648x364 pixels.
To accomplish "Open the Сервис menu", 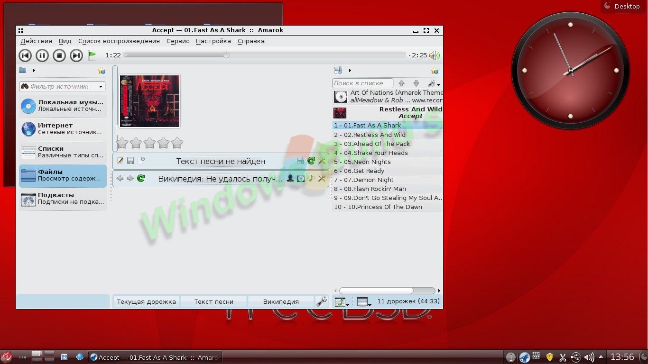I will click(x=178, y=41).
